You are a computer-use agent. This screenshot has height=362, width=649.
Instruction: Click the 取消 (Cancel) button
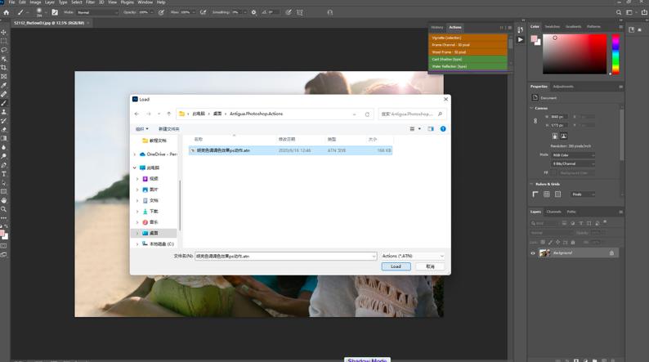[x=430, y=266]
